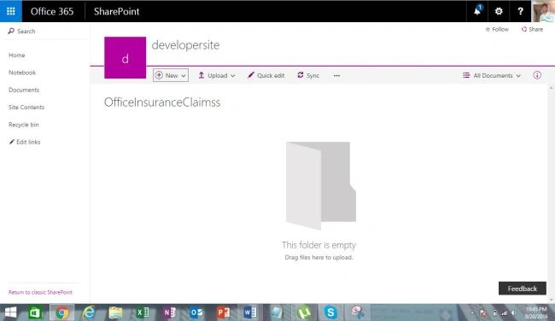Follow this site with the star icon

[497, 29]
